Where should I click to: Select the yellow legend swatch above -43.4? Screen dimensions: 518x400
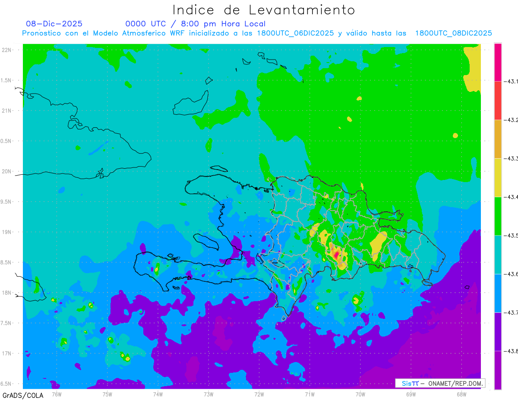click(x=498, y=177)
